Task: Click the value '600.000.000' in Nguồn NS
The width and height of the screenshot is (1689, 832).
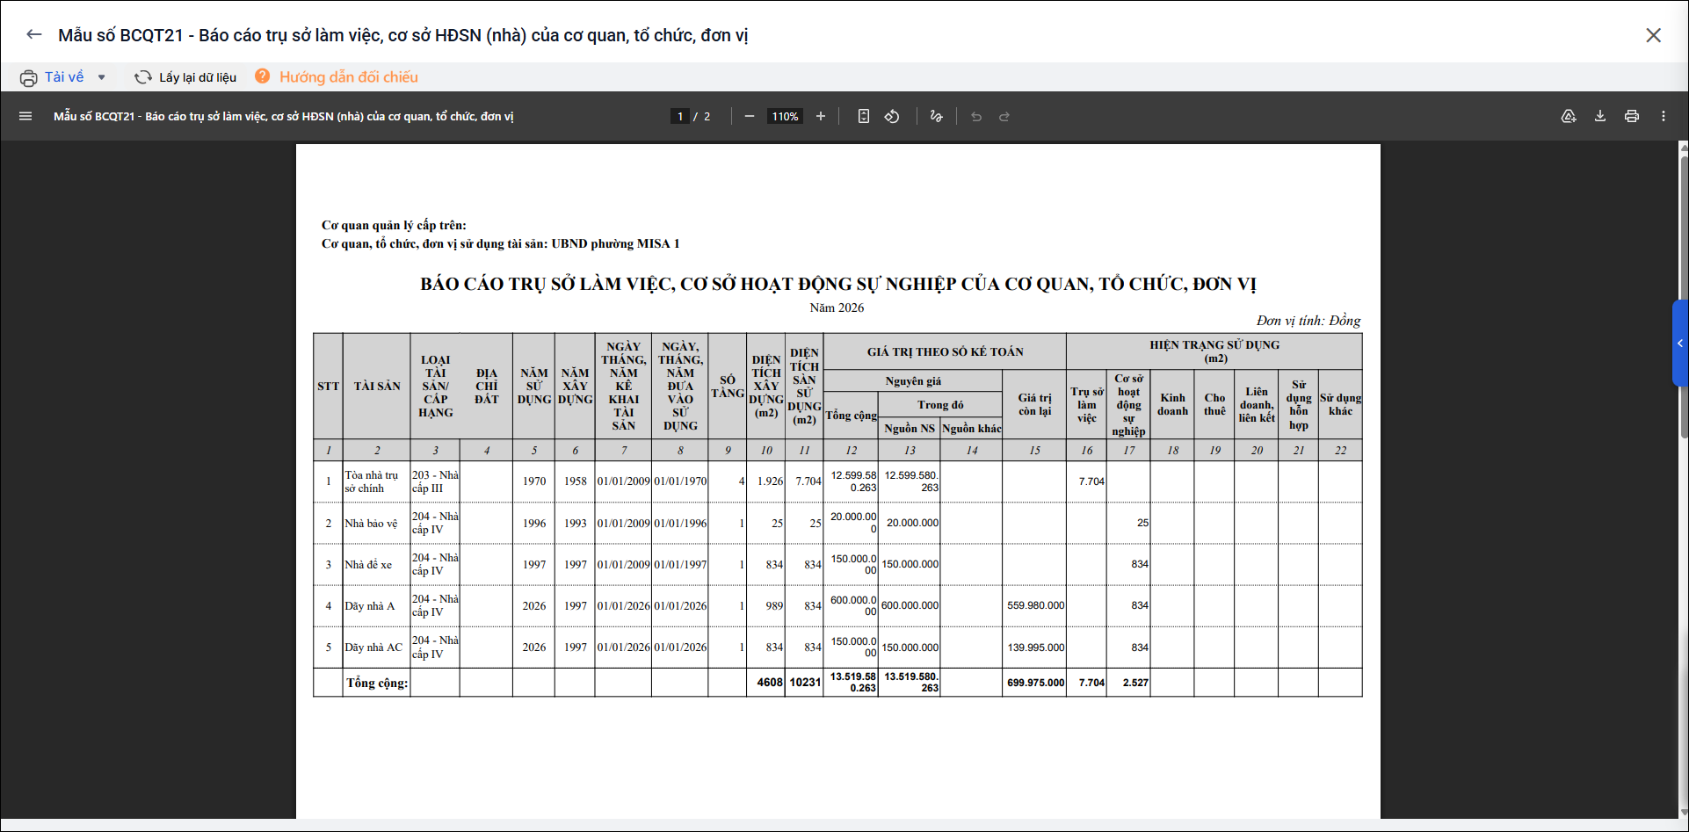Action: (910, 605)
